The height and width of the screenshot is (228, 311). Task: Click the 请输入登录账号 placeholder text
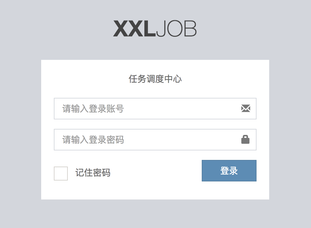93,109
